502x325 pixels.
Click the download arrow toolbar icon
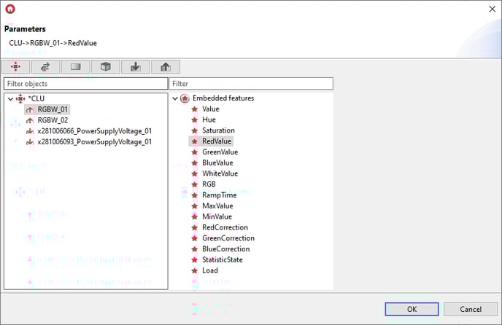pyautogui.click(x=135, y=66)
